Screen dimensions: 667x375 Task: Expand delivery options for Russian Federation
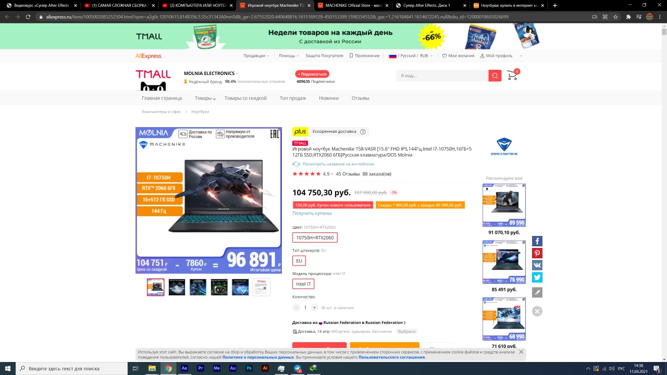[349, 322]
